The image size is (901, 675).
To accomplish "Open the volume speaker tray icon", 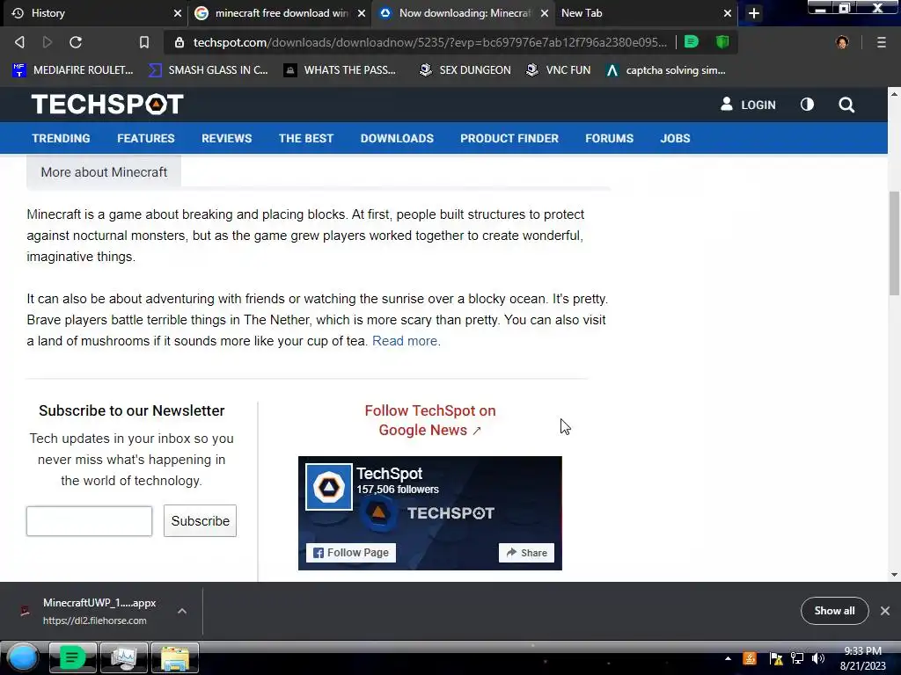I will (x=818, y=658).
